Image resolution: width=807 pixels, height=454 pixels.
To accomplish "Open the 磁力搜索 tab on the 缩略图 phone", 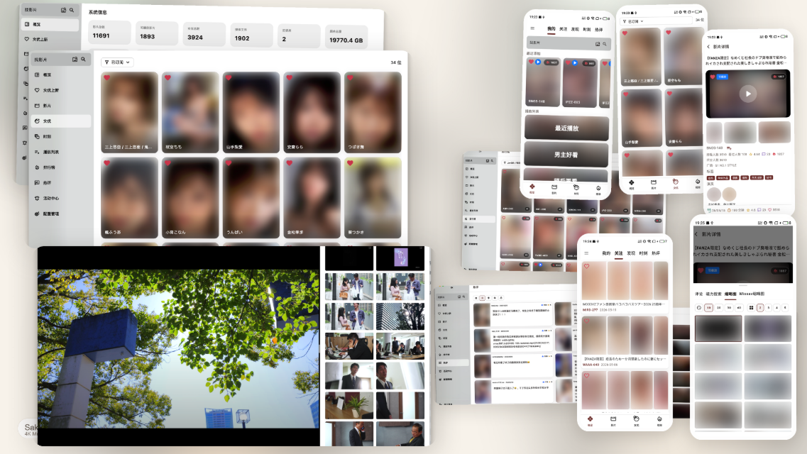I will coord(713,294).
